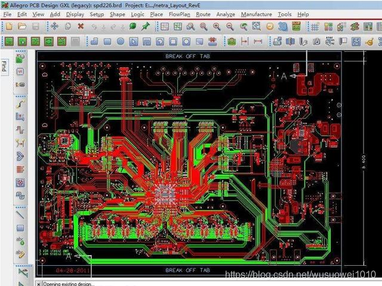
Task: Click the red X Delete icon
Action: pyautogui.click(x=81, y=27)
